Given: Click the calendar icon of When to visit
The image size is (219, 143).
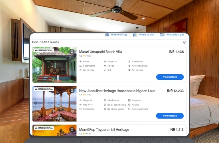Looking at the screenshot, I should tap(135, 35).
